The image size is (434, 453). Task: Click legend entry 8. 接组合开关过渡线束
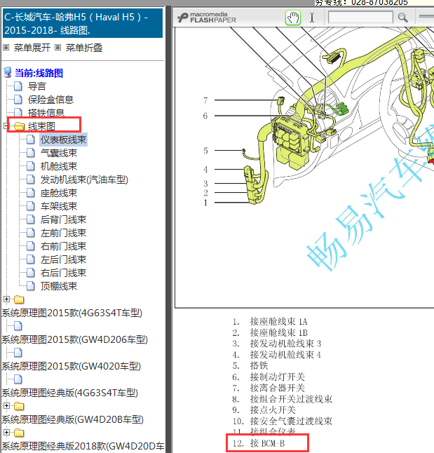click(283, 399)
